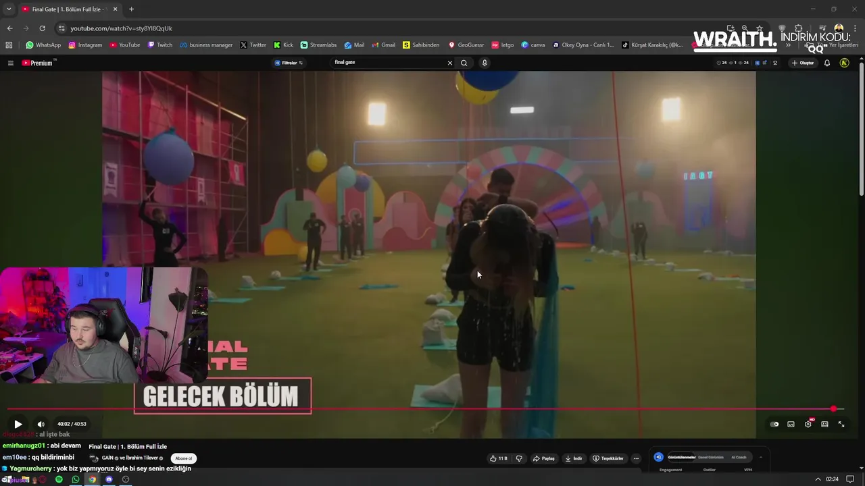Screen dimensions: 865x486
Task: Open the canva bookmark
Action: [533, 45]
